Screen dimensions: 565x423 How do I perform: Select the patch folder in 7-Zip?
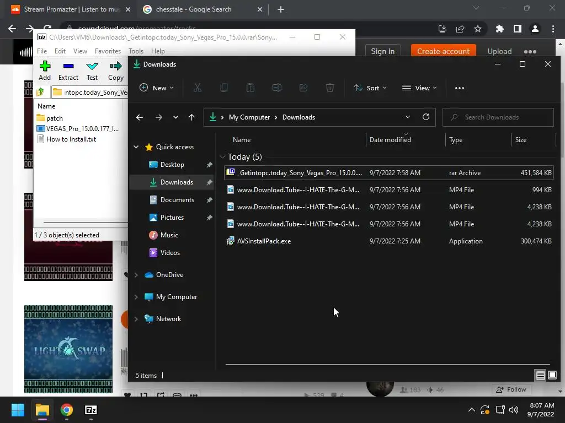(x=50, y=118)
